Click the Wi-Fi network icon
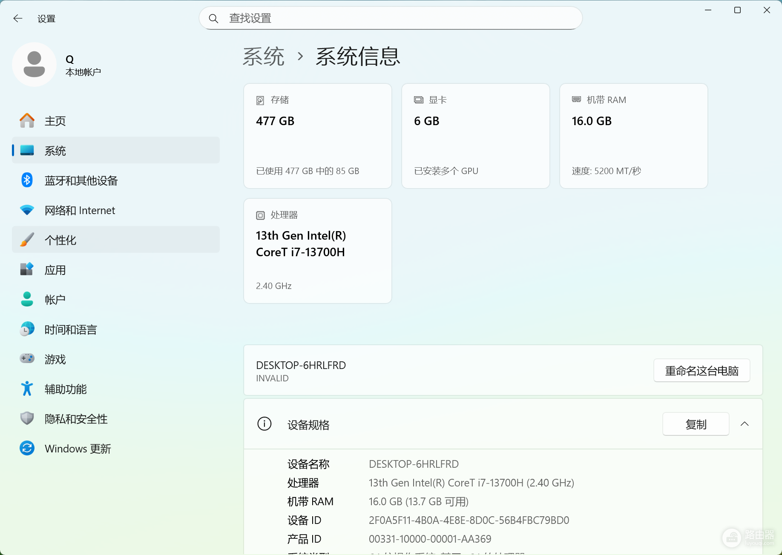Screen dimensions: 782x555 click(x=27, y=210)
